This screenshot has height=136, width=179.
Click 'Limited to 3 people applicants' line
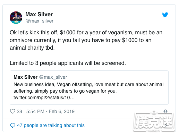point(68,63)
